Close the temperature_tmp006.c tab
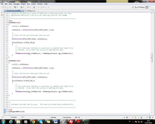The image size is (155, 124). [x=23, y=11]
